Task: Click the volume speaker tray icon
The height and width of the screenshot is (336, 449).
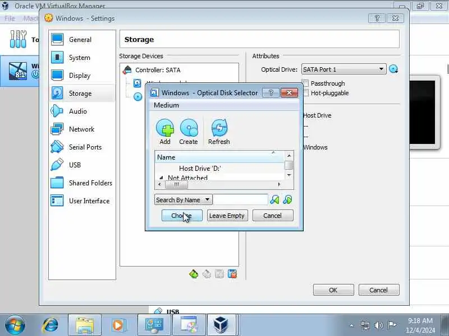Action: pyautogui.click(x=378, y=325)
